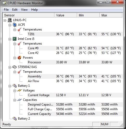126x129 pixels.
Task: Select the Air Flow row
Action: [x=75, y=81]
